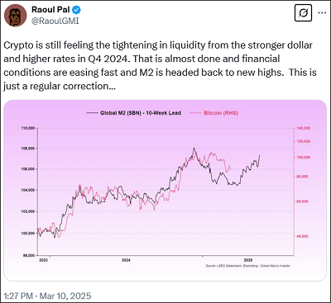
Task: Open the @RaoulGMI handle link
Action: 55,21
